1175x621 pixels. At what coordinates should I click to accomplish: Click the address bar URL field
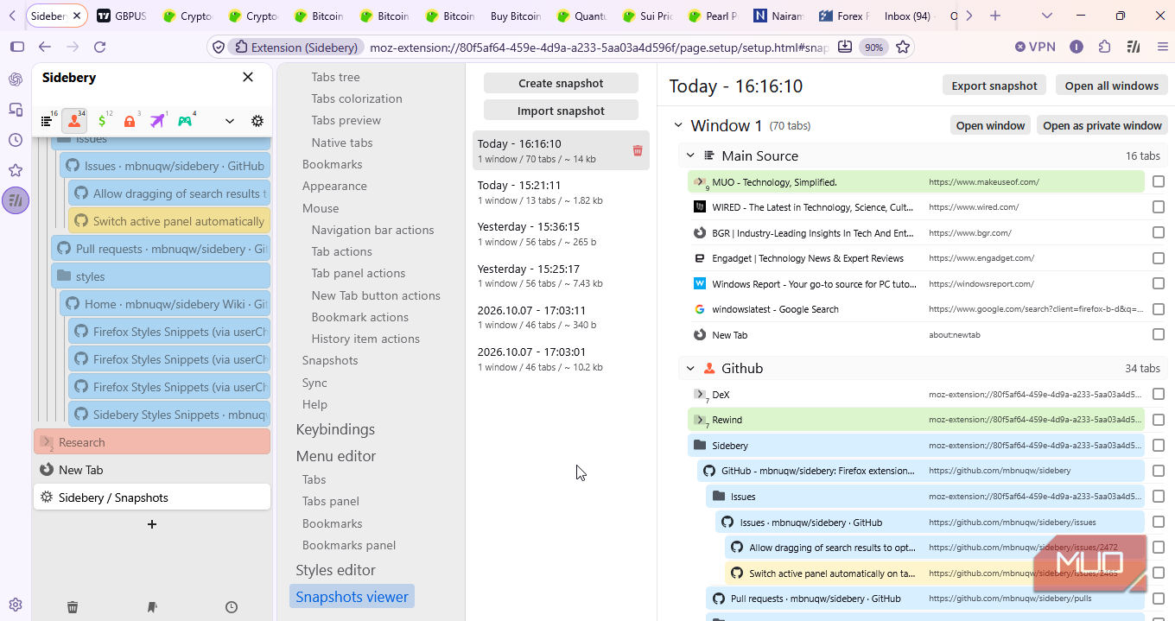coord(598,48)
